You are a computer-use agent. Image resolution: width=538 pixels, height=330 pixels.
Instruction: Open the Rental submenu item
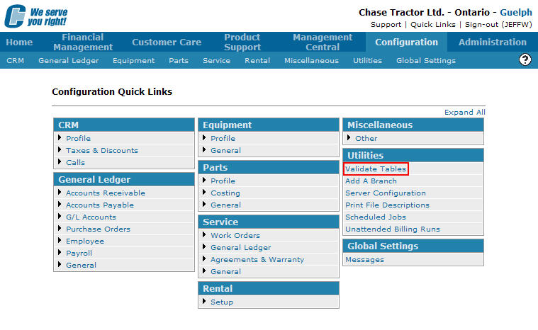[x=257, y=61]
